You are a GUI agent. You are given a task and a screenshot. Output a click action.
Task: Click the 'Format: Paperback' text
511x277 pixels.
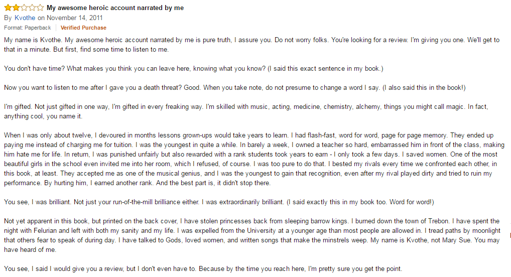28,28
